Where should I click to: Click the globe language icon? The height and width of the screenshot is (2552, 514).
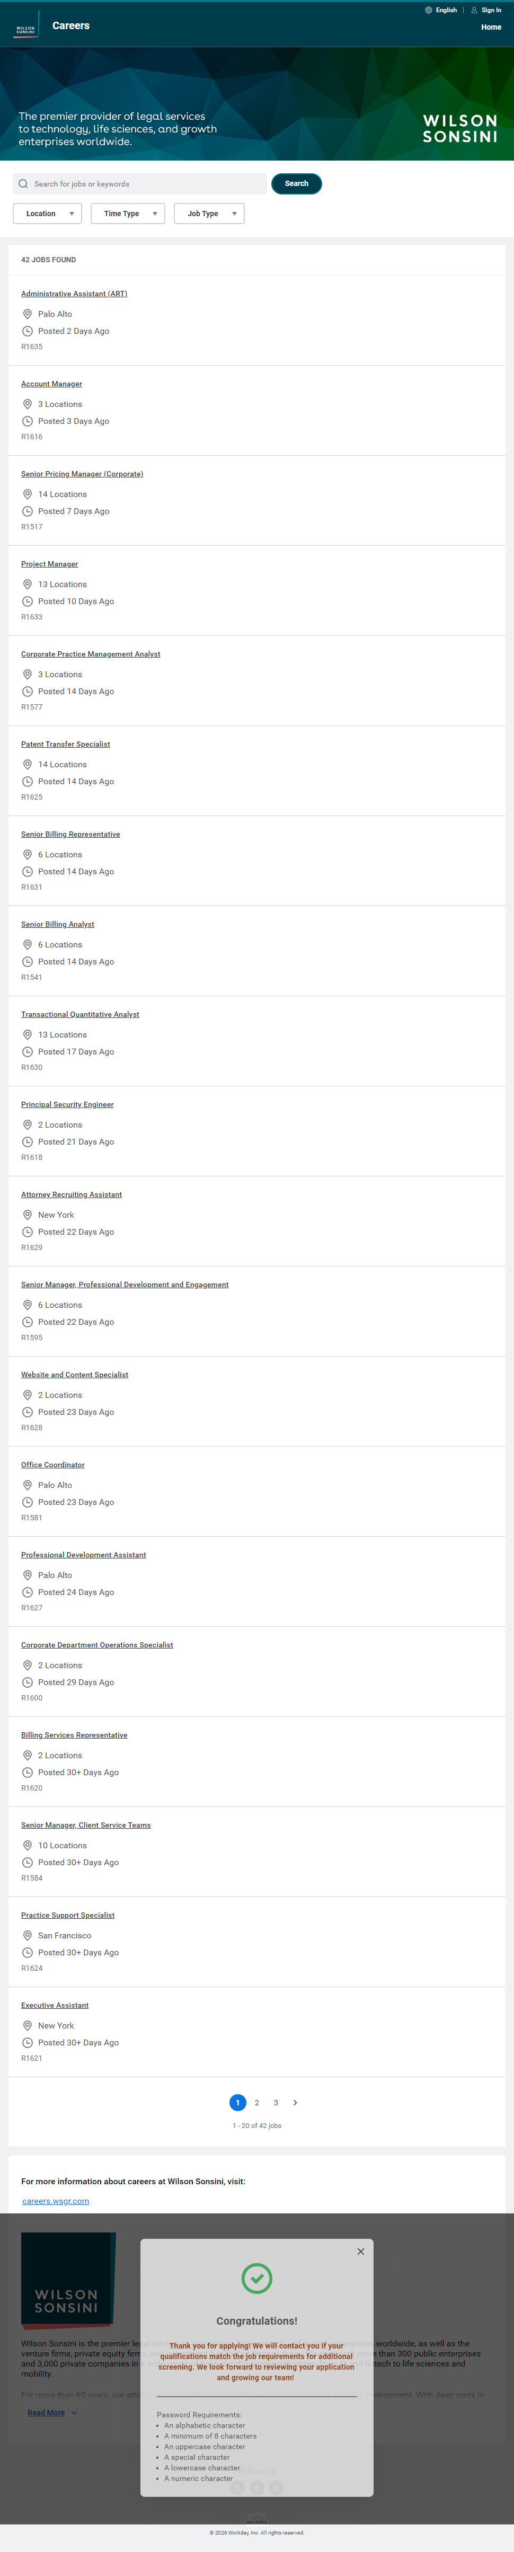(x=429, y=10)
